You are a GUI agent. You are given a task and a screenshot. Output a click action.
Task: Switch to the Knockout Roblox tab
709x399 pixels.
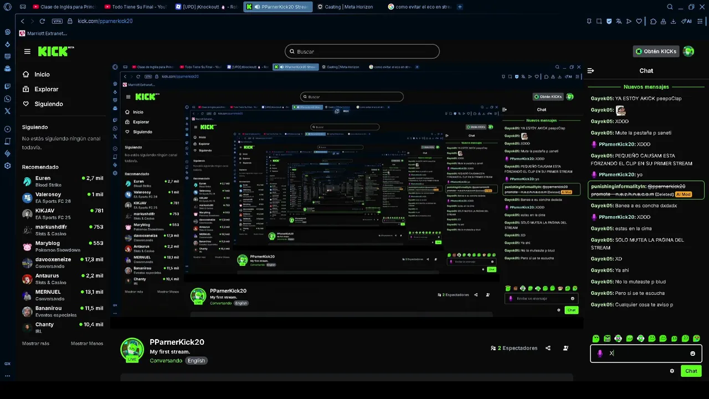click(207, 7)
